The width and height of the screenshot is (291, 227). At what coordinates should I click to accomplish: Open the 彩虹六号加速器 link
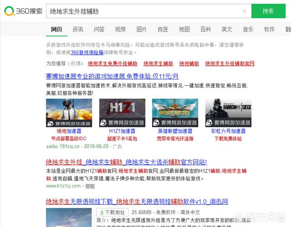228,131
